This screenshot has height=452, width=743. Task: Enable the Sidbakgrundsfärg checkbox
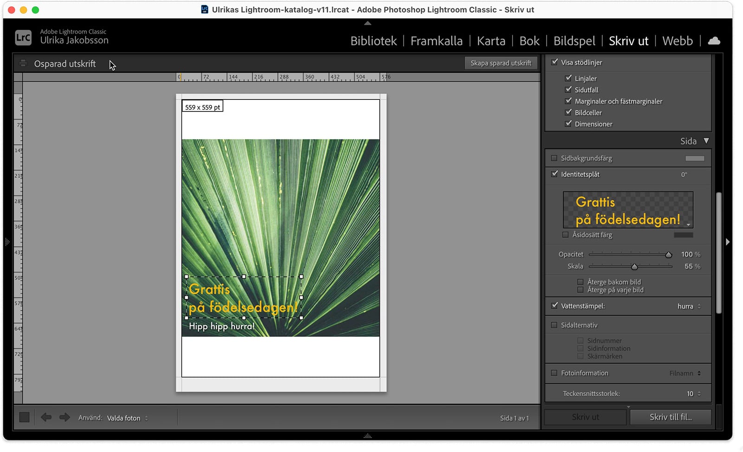point(554,158)
